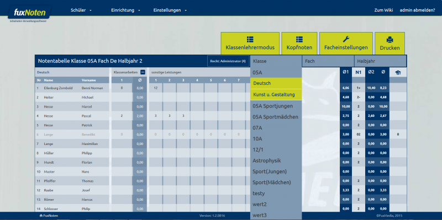Click the Ø1 column header
Viewport: 442px width, 220px height.
346,72
